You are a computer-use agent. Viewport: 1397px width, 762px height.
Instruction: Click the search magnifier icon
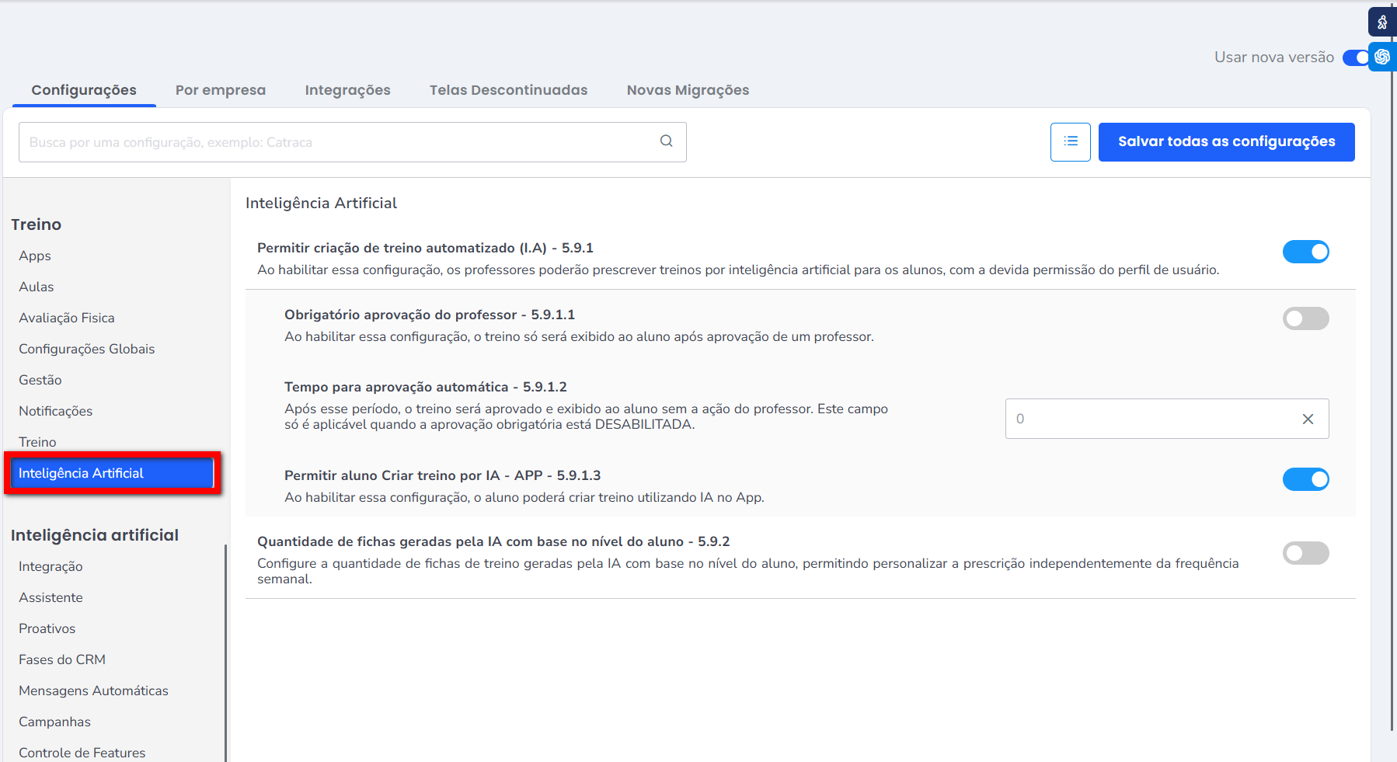[x=666, y=141]
